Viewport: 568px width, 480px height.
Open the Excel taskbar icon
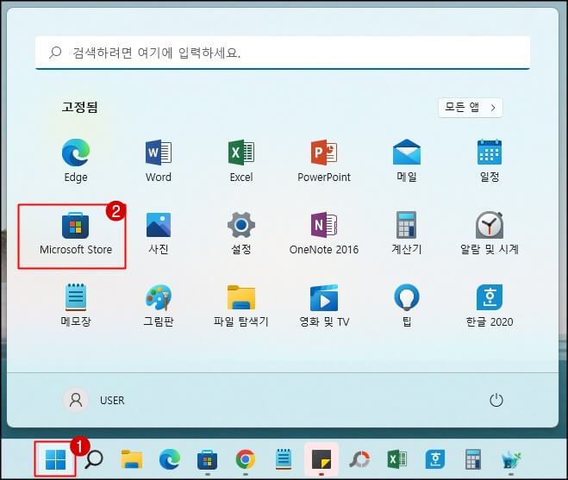[397, 459]
